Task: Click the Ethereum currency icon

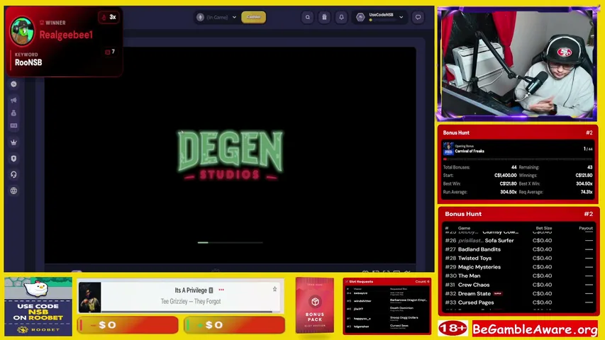Action: 200,17
